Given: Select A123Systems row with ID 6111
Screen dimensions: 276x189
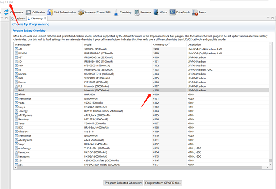Looking at the screenshot, I should click(141, 140).
